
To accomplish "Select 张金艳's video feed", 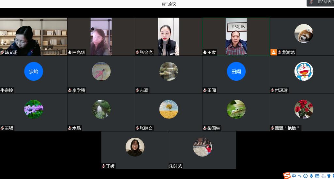I will point(169,36).
